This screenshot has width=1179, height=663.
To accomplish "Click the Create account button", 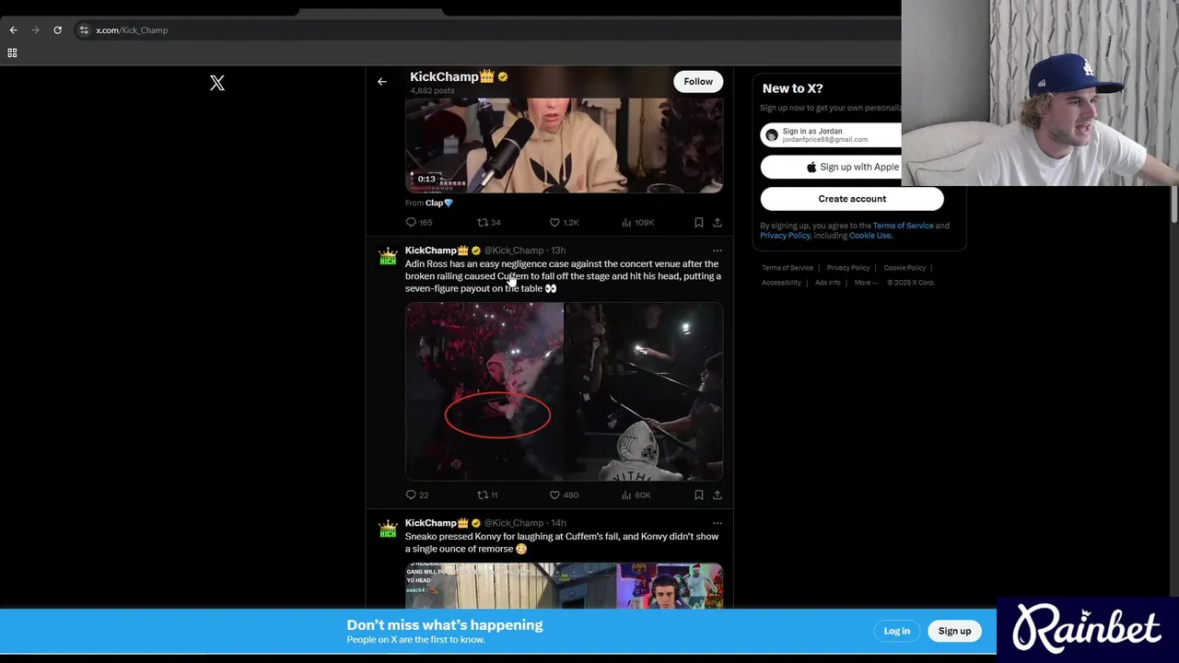I will 852,199.
